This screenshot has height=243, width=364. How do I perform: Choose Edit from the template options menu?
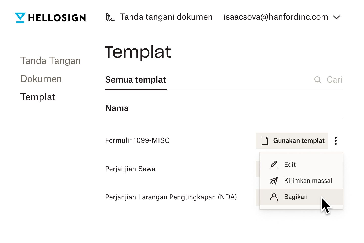(290, 165)
